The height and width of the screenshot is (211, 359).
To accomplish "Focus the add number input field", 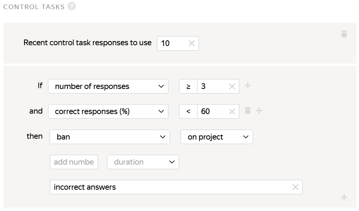I will tap(74, 162).
